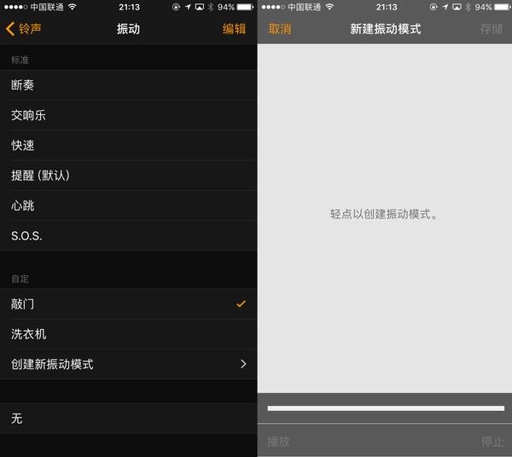
Task: Tap the 编辑 button in vibration list
Action: click(234, 29)
